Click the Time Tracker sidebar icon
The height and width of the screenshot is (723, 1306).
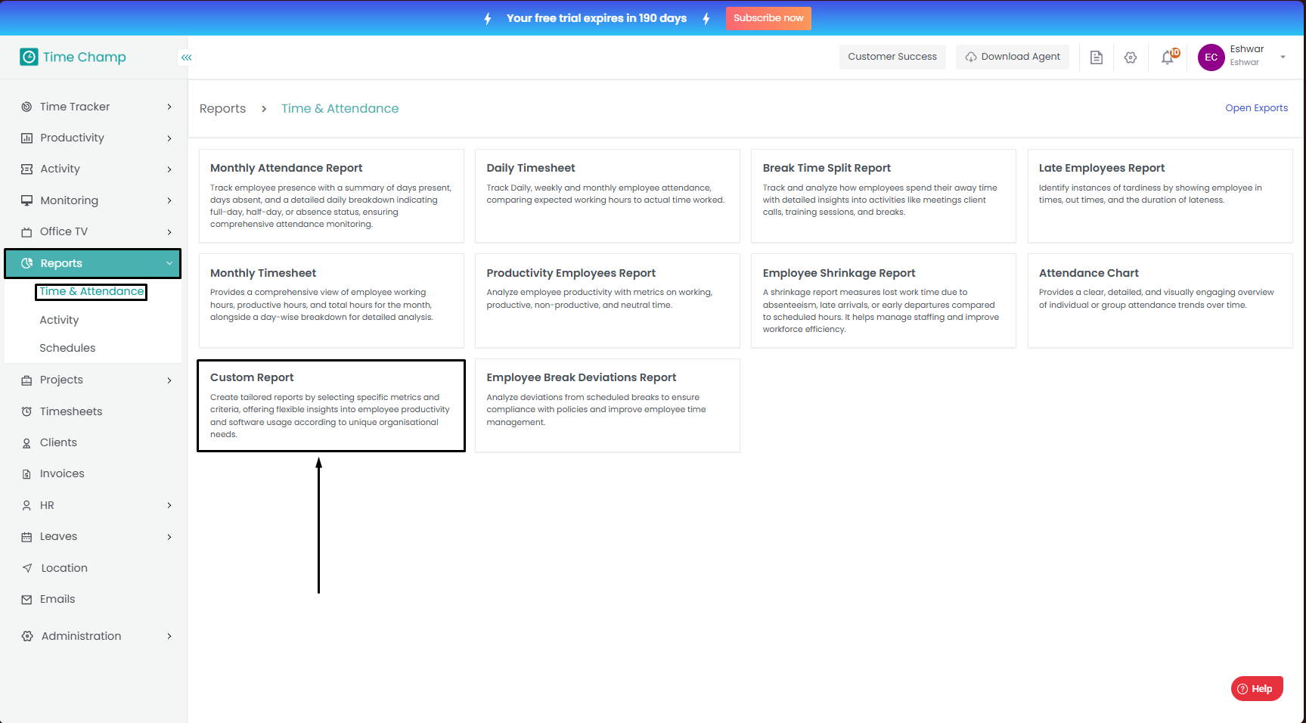[26, 107]
